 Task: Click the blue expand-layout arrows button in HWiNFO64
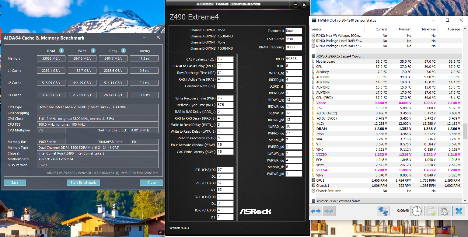(x=316, y=211)
